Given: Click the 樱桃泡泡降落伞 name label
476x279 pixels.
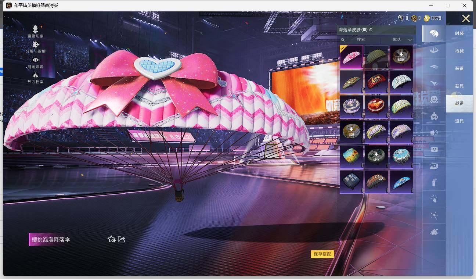Looking at the screenshot, I should (x=51, y=240).
